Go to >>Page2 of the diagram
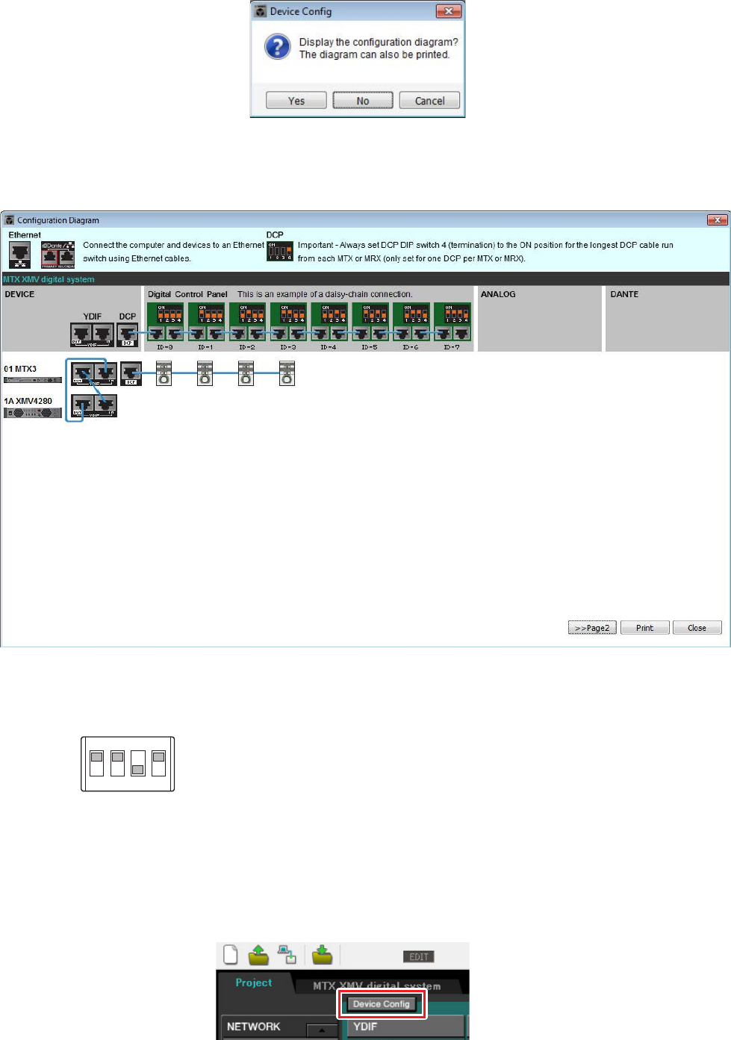The width and height of the screenshot is (731, 1040). (x=592, y=628)
